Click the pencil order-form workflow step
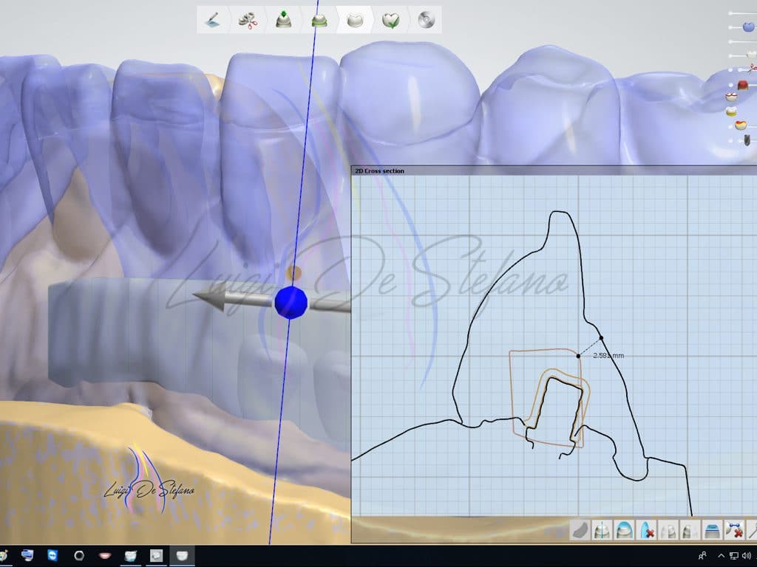The image size is (757, 567). [x=213, y=20]
